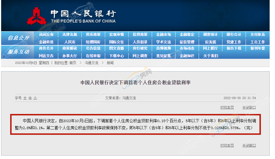Screen dimensions: 275x159
Task: Select the 公告信息 menu item
Action: tap(93, 48)
